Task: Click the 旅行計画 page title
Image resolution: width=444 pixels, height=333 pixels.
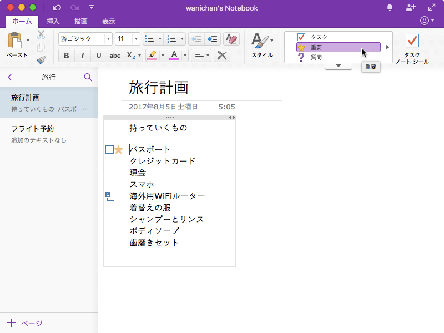Action: tap(159, 87)
